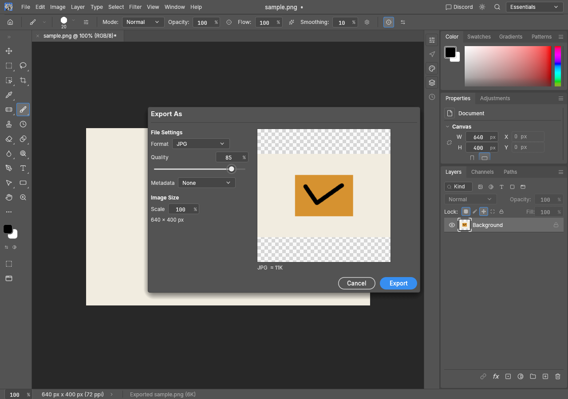The image size is (568, 399).
Task: Open the brush Mode dropdown in options bar
Action: (143, 22)
